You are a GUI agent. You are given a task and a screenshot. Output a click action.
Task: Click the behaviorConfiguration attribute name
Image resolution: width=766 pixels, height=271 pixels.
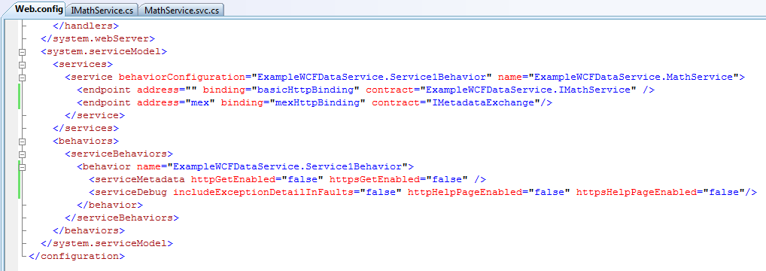181,77
